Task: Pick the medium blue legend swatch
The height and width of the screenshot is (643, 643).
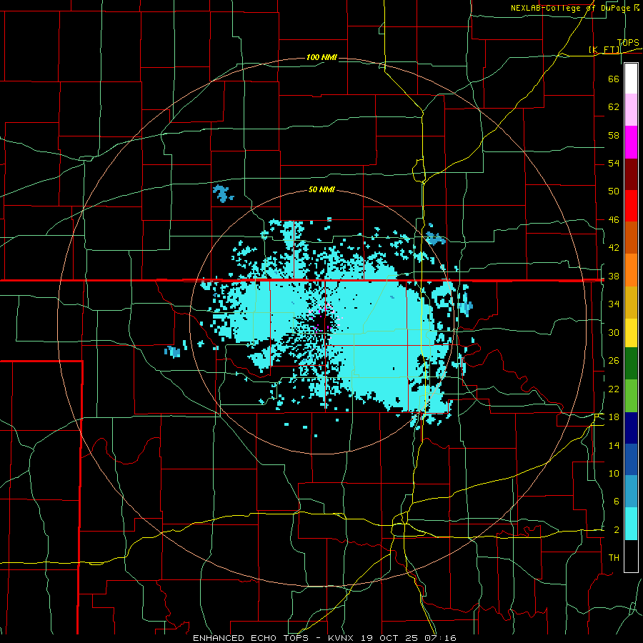Action: (631, 459)
